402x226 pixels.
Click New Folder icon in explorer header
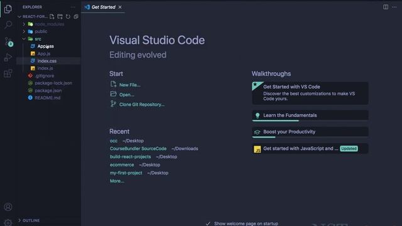(60, 17)
